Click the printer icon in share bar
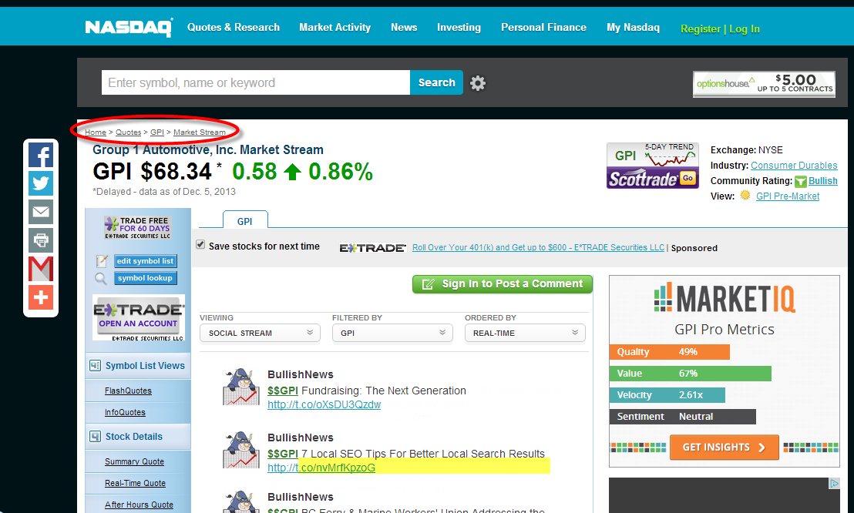Screen dimensions: 854x513 (41, 240)
